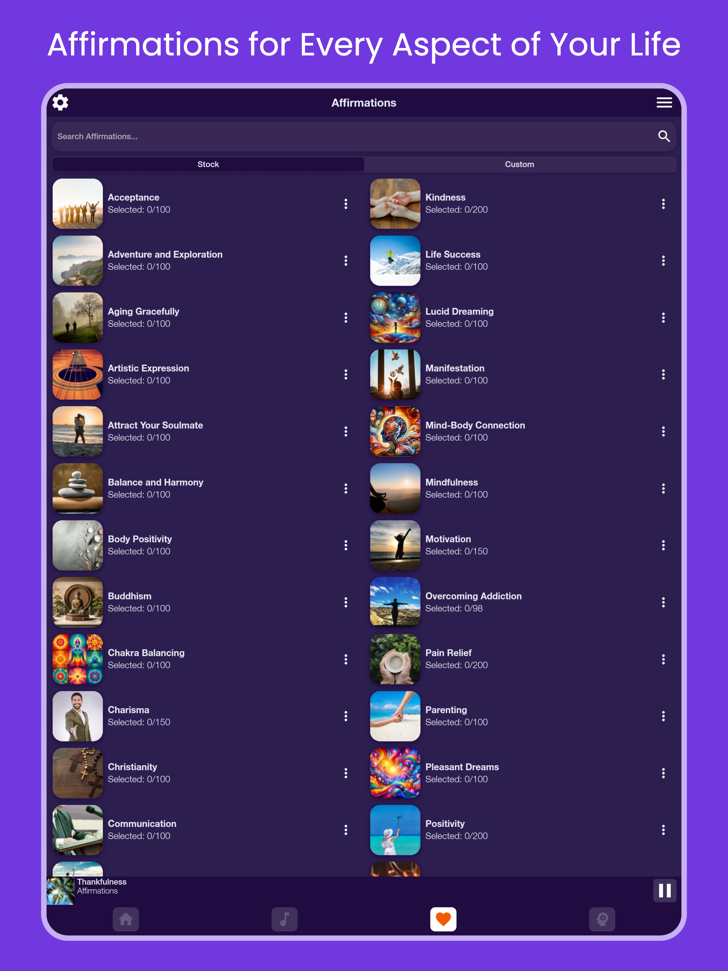
Task: Open more options for Mindfulness
Action: [x=663, y=489]
